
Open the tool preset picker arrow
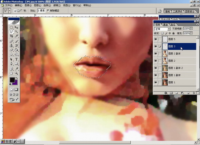click(10, 11)
